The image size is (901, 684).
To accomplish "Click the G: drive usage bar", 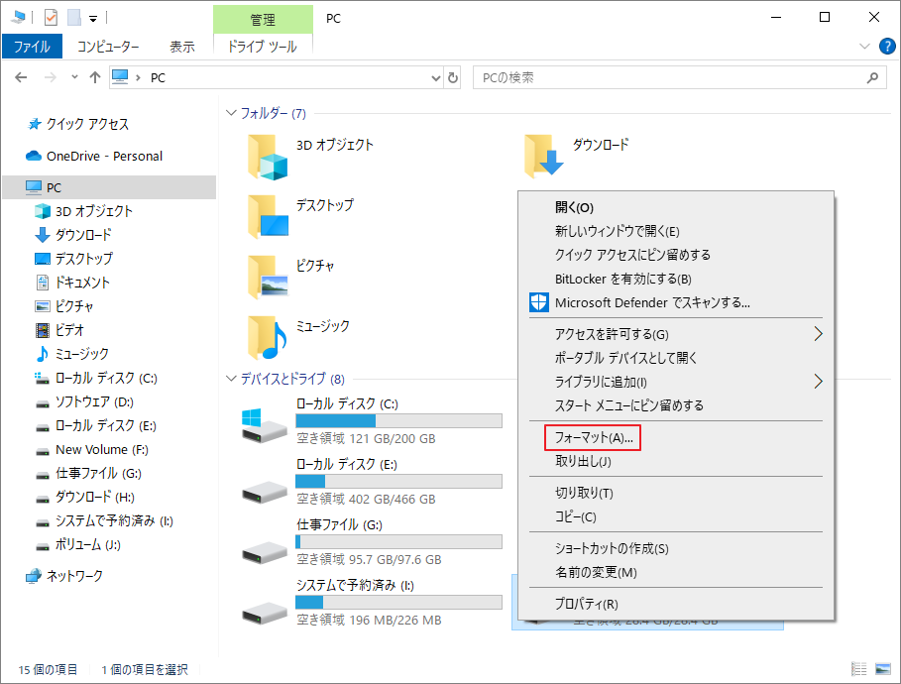I will point(398,541).
